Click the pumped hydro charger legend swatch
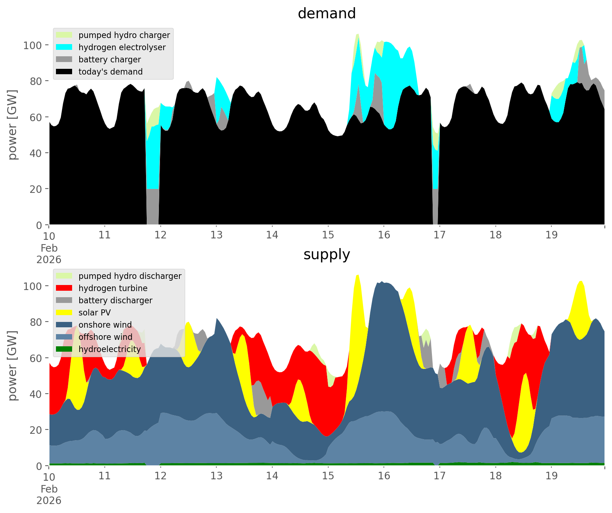This screenshot has width=612, height=513. click(x=65, y=35)
